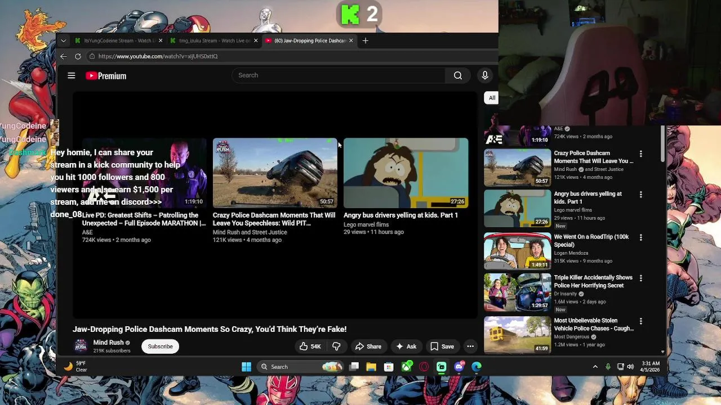Switch to Kick app on taskbar
Screen dimensions: 721x405
click(x=442, y=367)
